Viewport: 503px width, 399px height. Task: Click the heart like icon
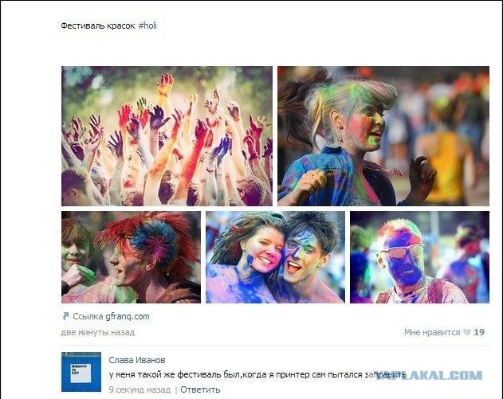click(467, 332)
